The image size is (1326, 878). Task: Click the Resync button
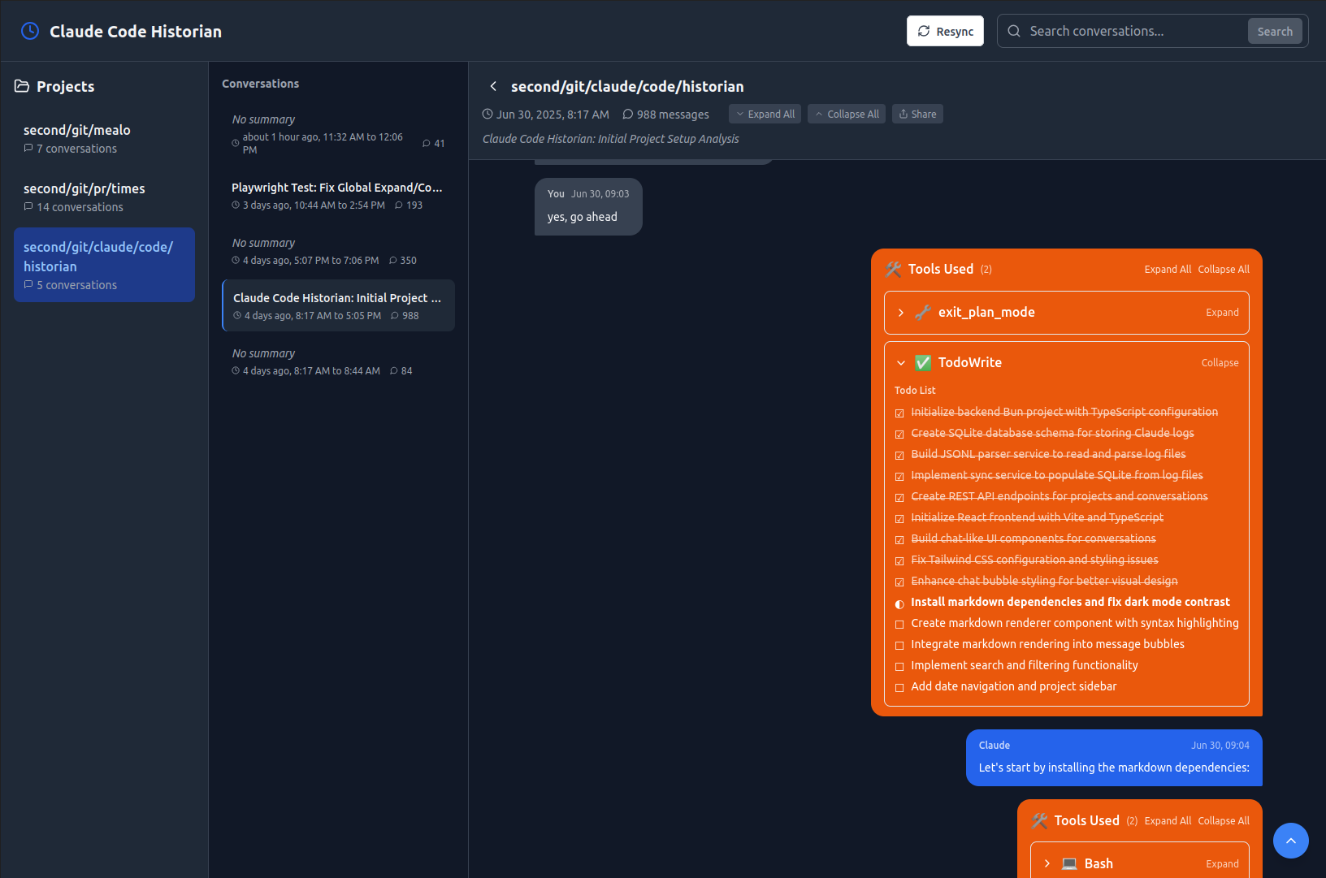(x=945, y=31)
